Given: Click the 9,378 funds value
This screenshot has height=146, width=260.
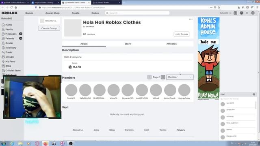Looking at the screenshot, I should tap(77, 67).
